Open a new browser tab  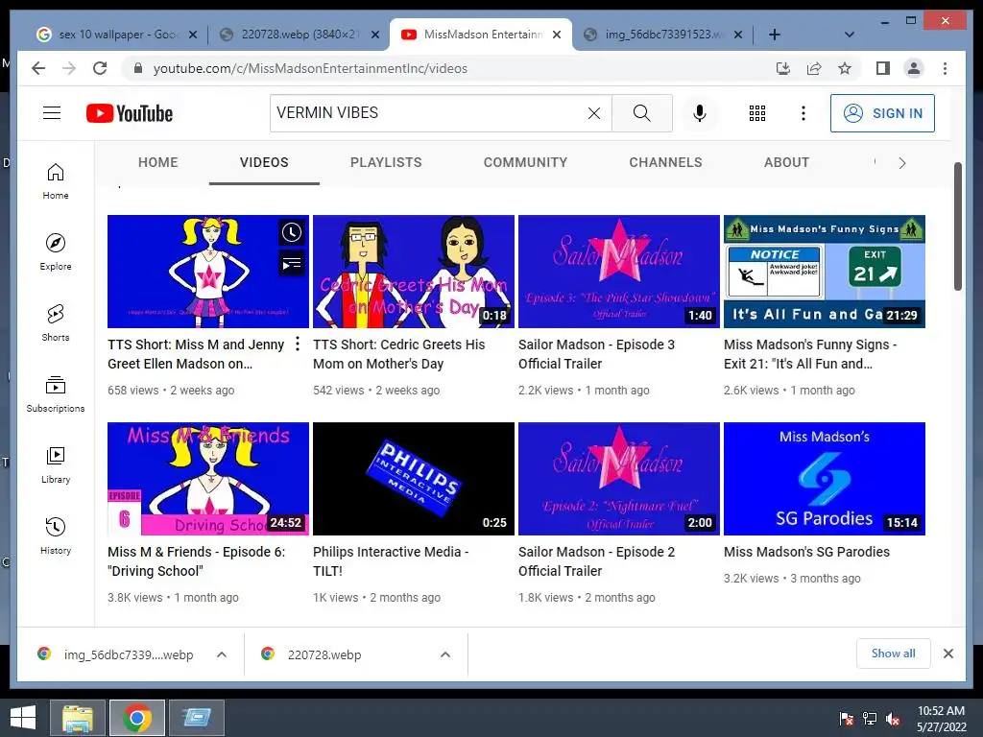775,35
